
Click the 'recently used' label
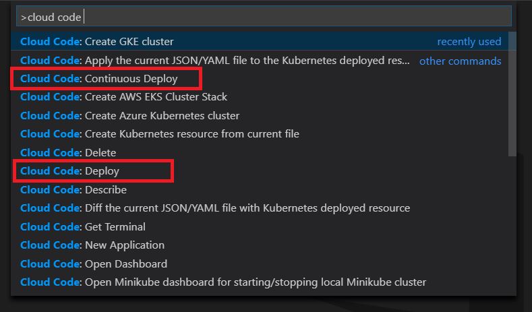pos(469,41)
